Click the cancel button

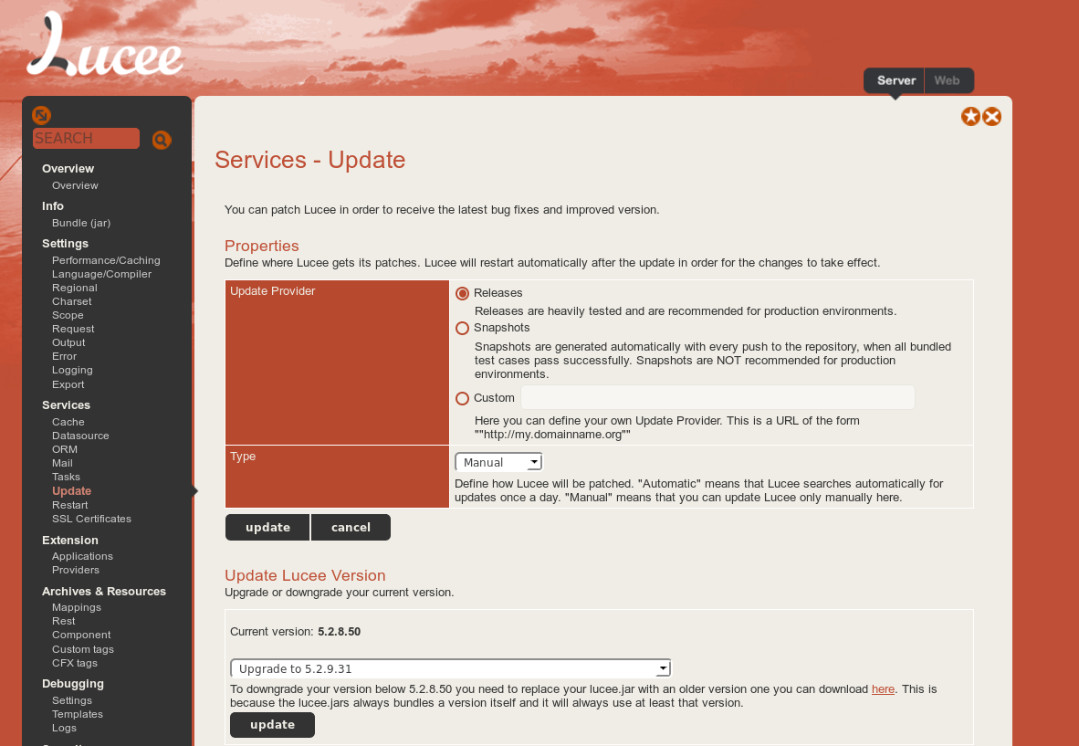pyautogui.click(x=351, y=527)
